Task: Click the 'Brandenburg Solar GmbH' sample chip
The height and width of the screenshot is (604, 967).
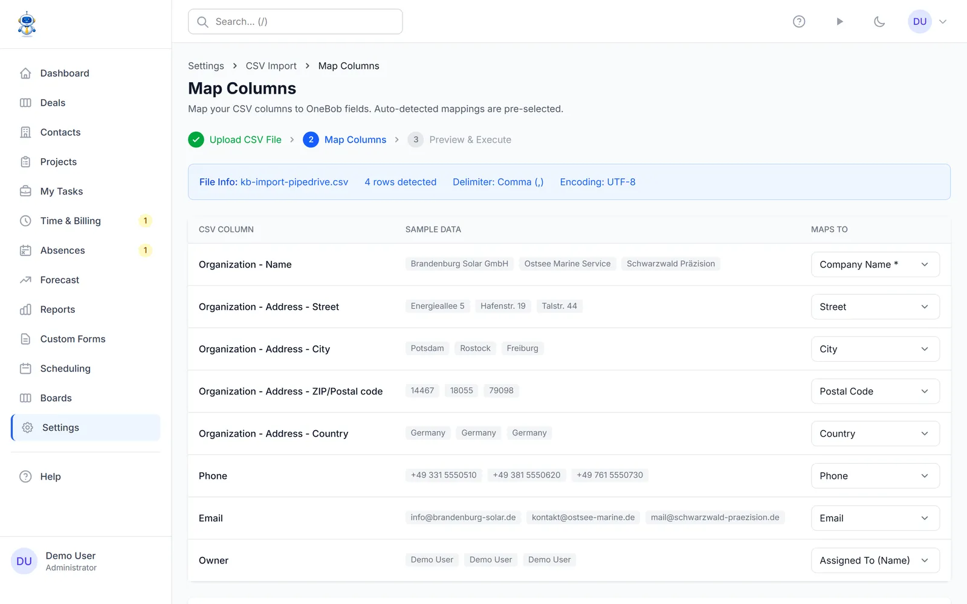Action: [x=459, y=264]
